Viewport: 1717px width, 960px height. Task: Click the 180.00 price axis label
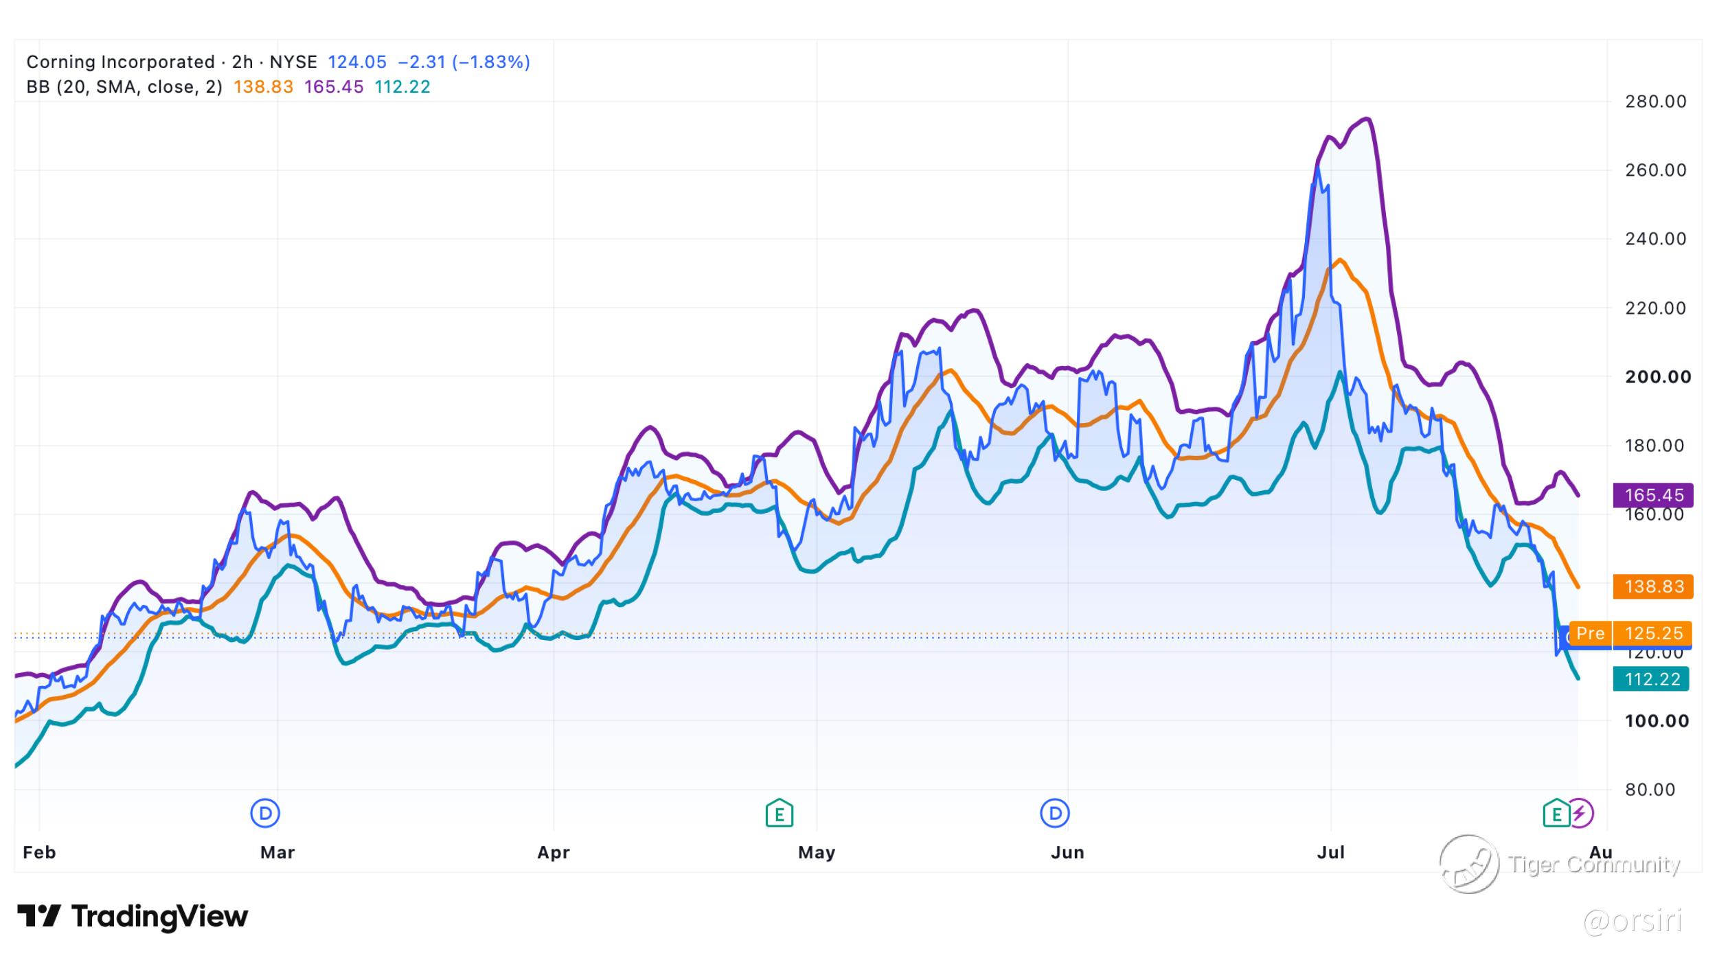pos(1655,446)
